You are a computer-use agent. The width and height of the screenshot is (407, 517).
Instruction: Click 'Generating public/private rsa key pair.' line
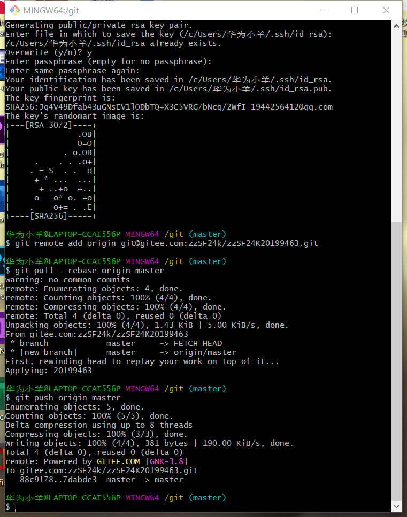click(x=98, y=25)
